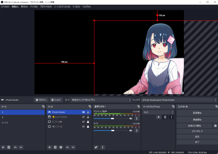This screenshot has width=218, height=154.
Task: Open 表示 menu
Action: point(24,7)
